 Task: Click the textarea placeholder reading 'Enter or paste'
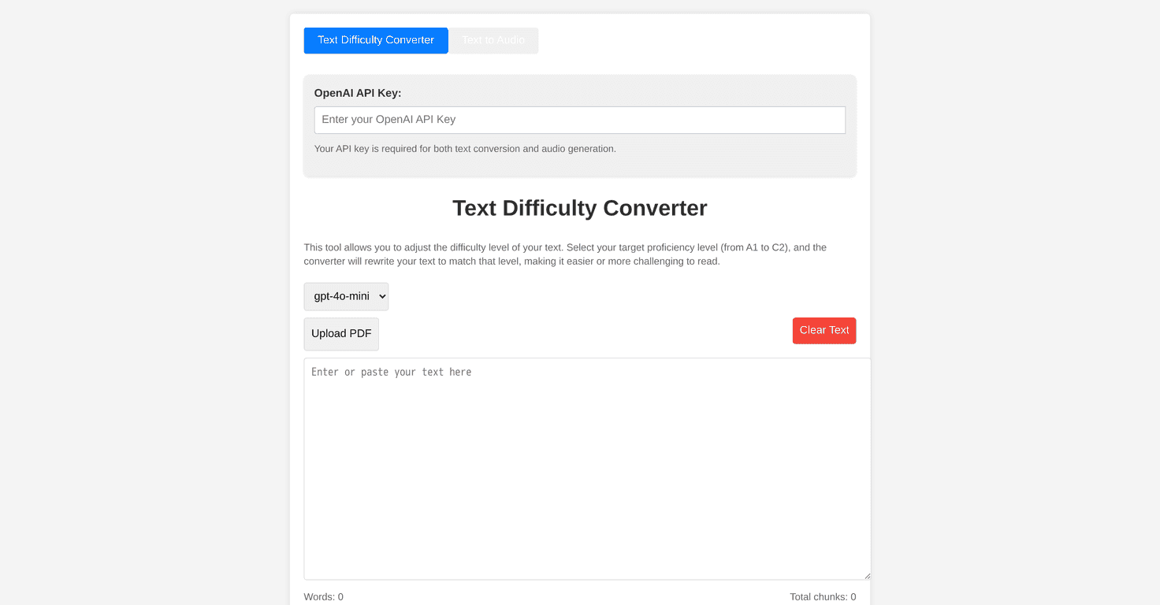pos(392,371)
